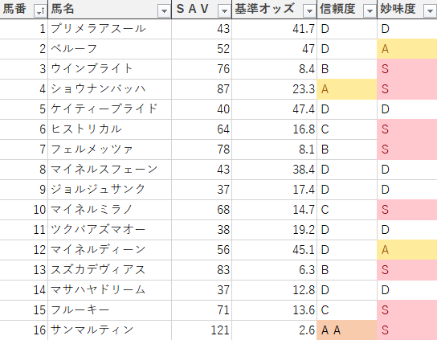
Task: Open the SAV column filter dropdown
Action: (x=224, y=11)
